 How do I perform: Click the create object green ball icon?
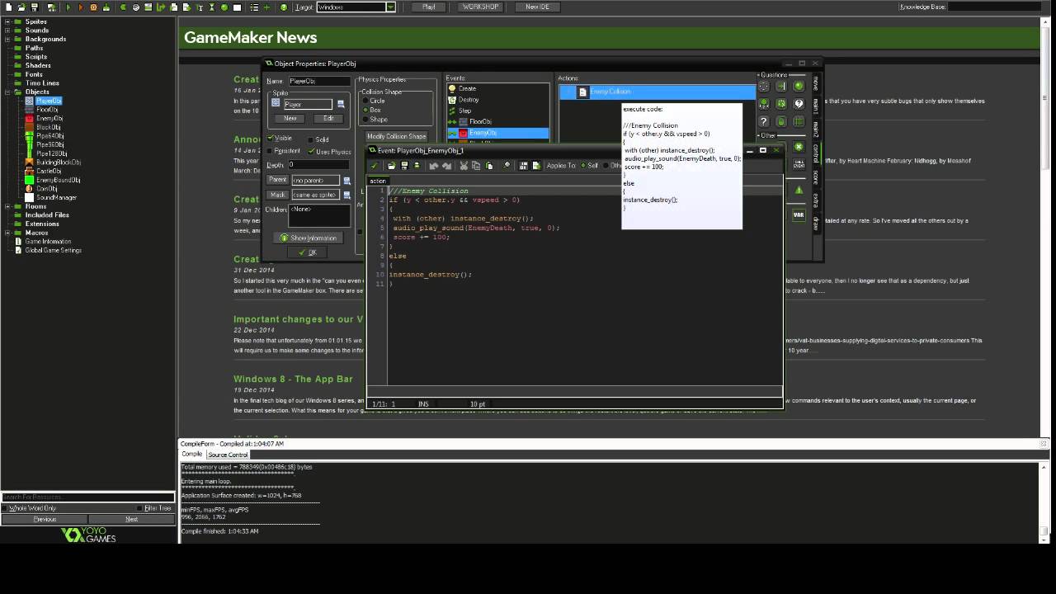coord(224,7)
